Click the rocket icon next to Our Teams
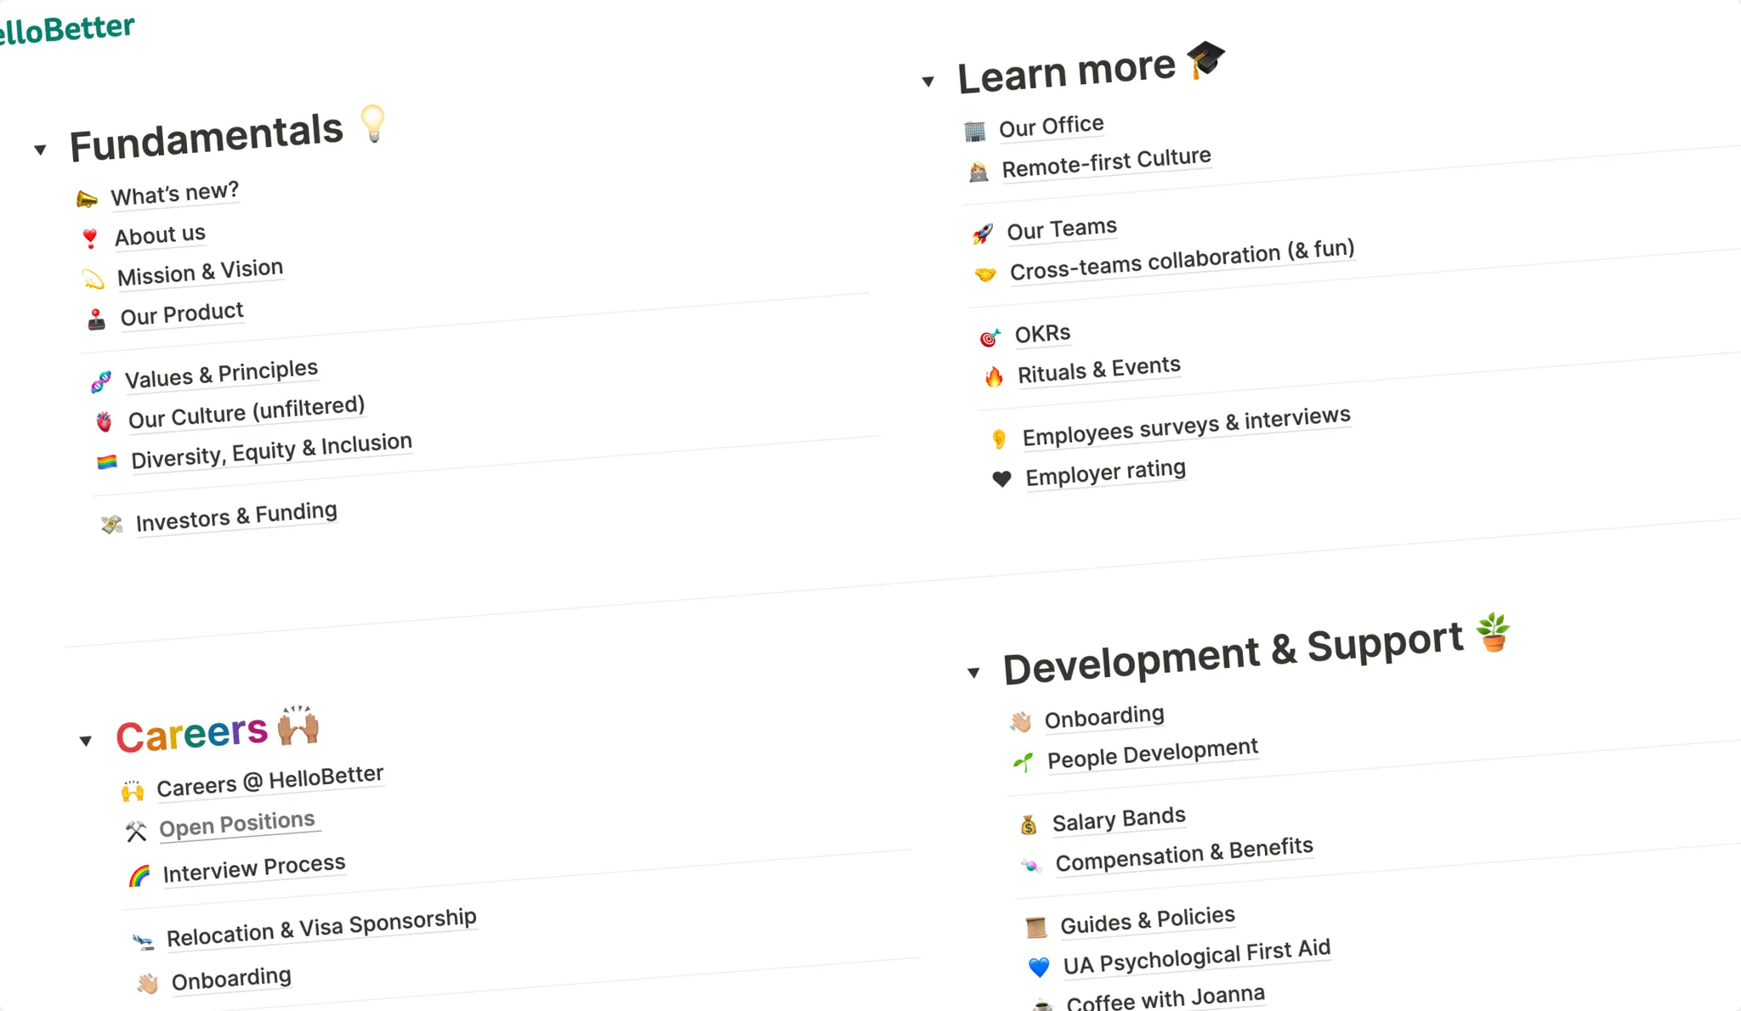Image resolution: width=1741 pixels, height=1011 pixels. click(983, 234)
